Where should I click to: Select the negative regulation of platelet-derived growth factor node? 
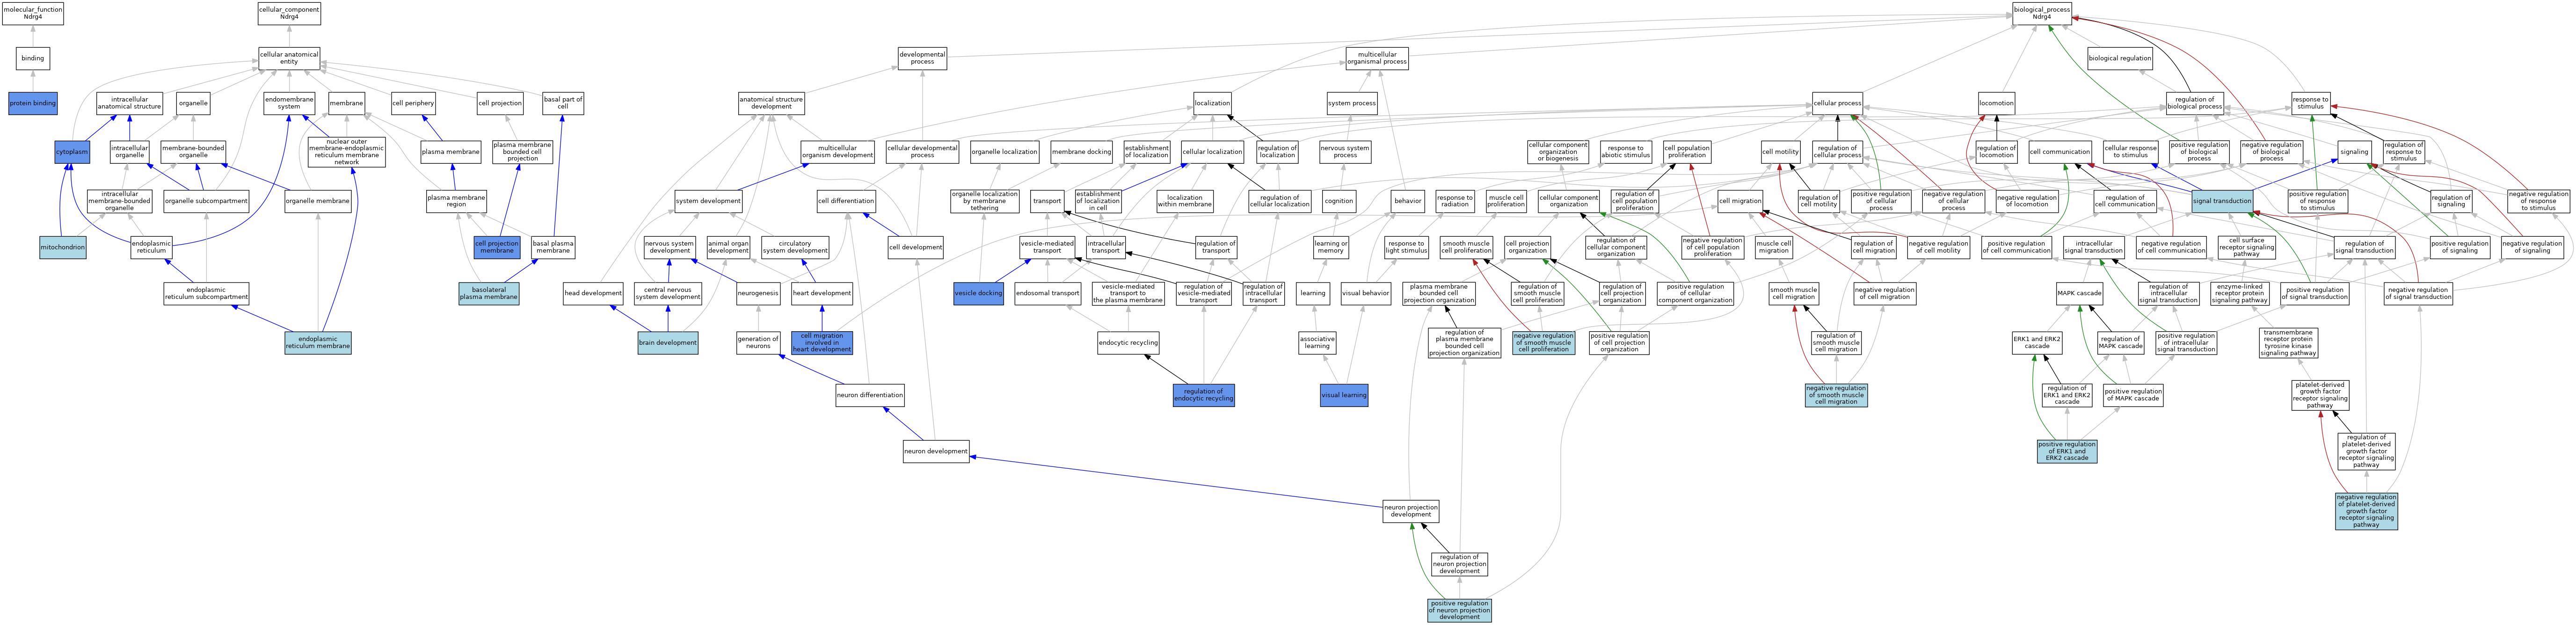click(2366, 511)
